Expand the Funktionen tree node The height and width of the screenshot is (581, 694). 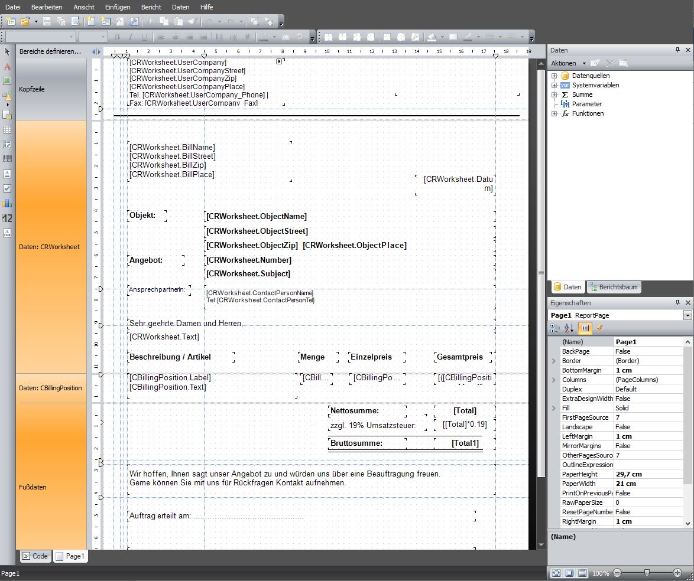[x=554, y=113]
